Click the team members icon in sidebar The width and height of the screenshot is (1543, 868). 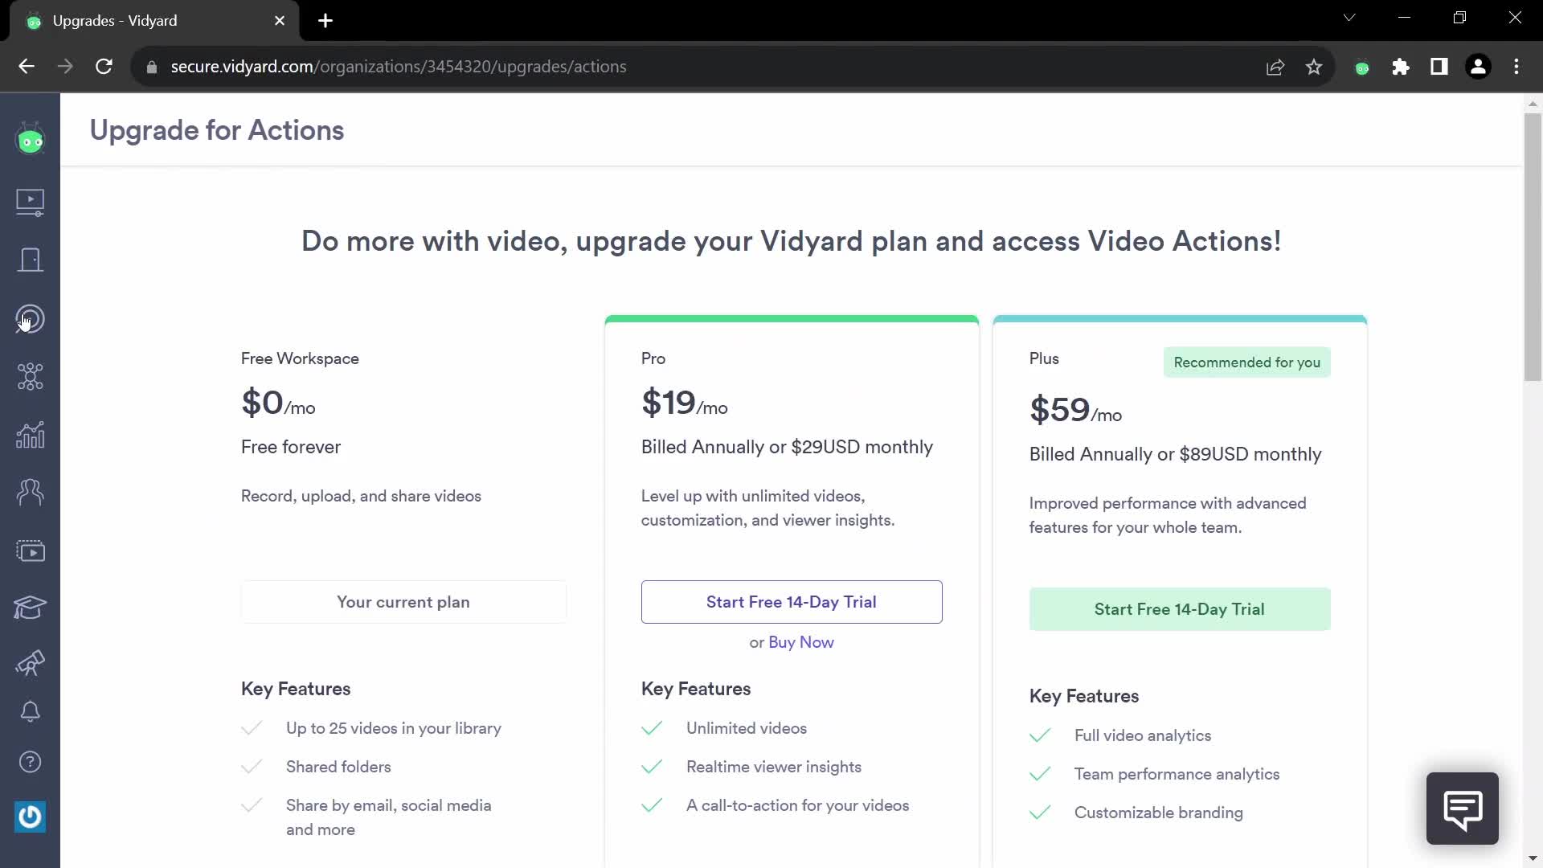[x=30, y=492]
